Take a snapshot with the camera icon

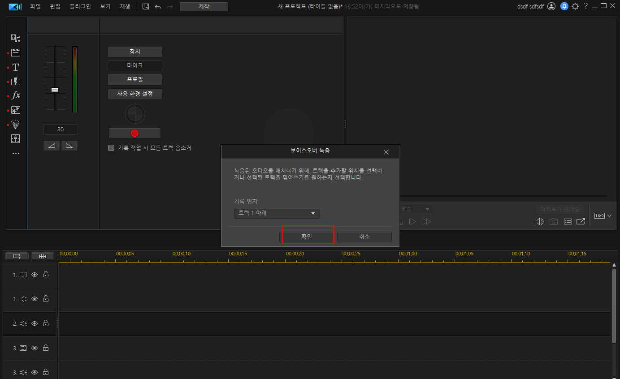(x=554, y=221)
